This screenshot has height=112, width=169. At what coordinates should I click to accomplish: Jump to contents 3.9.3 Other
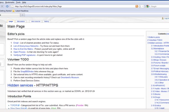click(x=159, y=83)
